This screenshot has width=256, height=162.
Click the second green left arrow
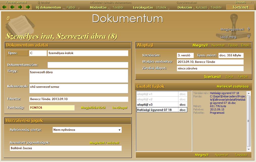tap(12, 7)
